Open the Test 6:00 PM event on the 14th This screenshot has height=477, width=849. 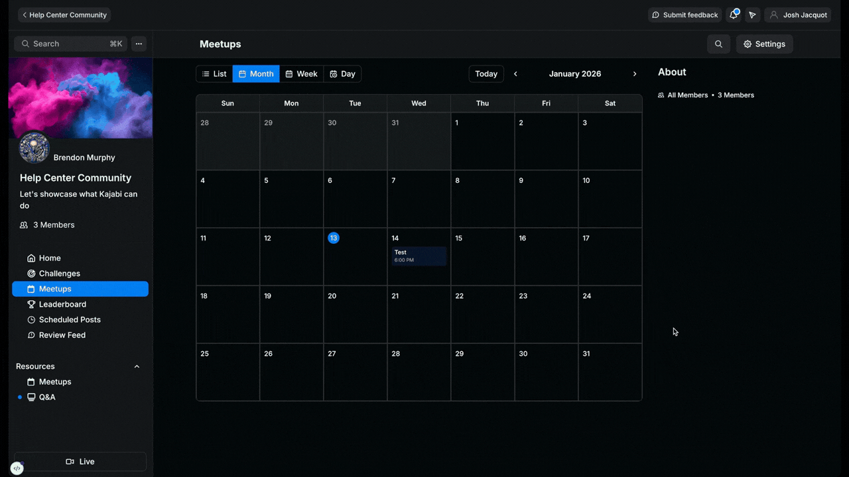click(419, 256)
